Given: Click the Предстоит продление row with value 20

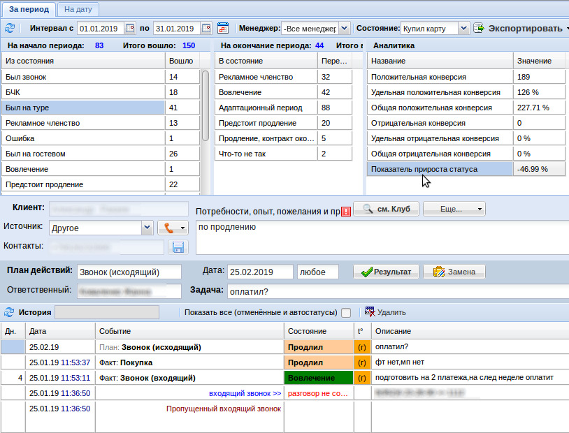Looking at the screenshot, I should (x=283, y=123).
